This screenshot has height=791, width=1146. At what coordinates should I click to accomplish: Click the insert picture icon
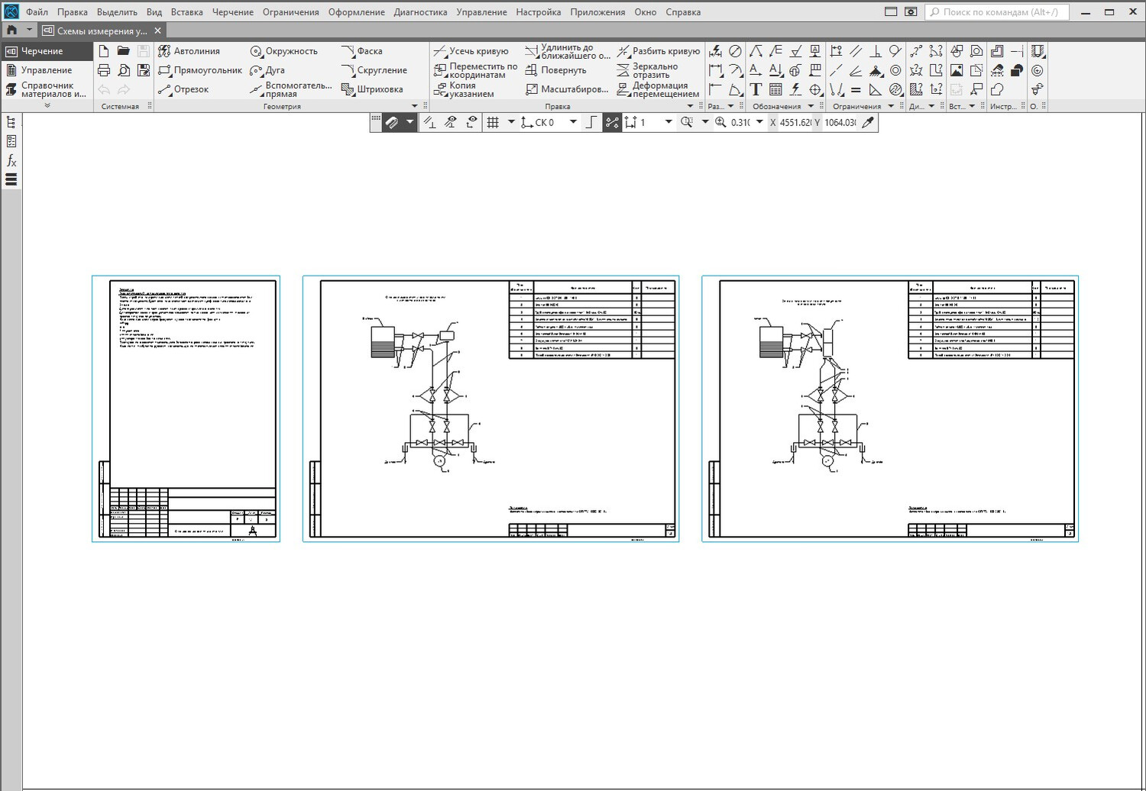(x=957, y=70)
